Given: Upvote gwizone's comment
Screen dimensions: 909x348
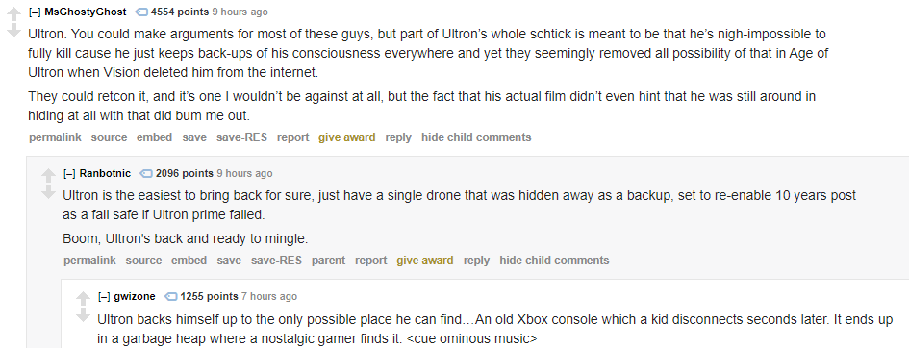Looking at the screenshot, I should click(x=84, y=298).
